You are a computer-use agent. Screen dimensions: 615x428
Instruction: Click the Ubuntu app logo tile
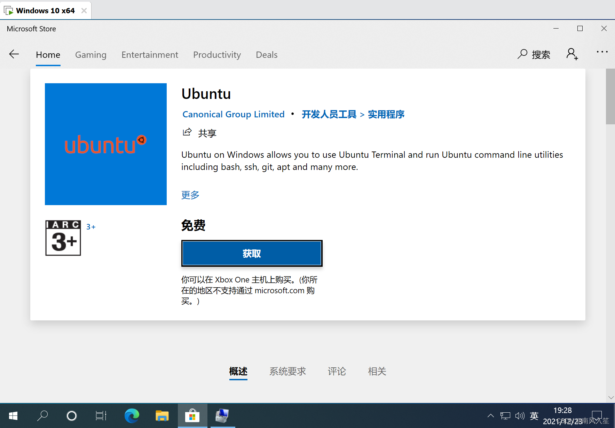[x=106, y=144]
